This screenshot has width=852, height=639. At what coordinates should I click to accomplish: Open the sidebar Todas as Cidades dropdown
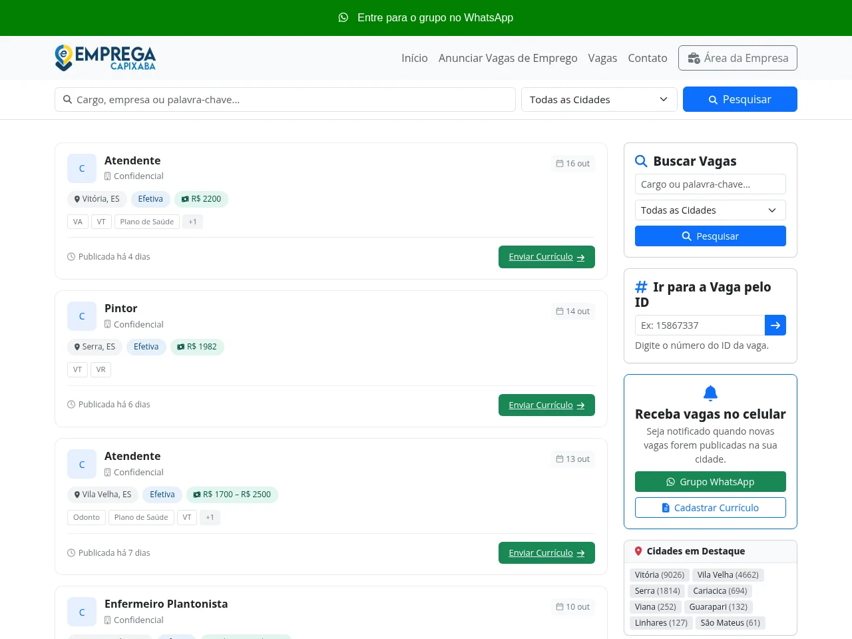[x=710, y=210]
